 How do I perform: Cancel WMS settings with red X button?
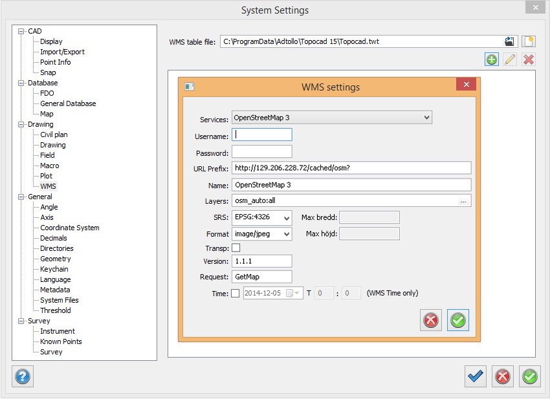(430, 320)
